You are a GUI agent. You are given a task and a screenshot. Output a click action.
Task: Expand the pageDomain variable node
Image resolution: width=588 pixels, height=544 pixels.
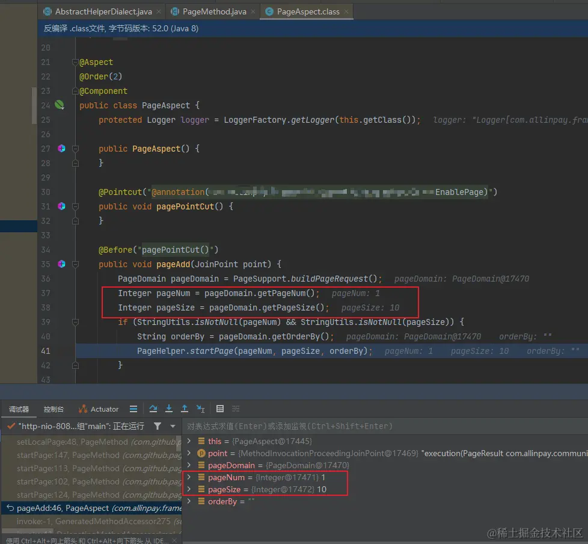189,465
